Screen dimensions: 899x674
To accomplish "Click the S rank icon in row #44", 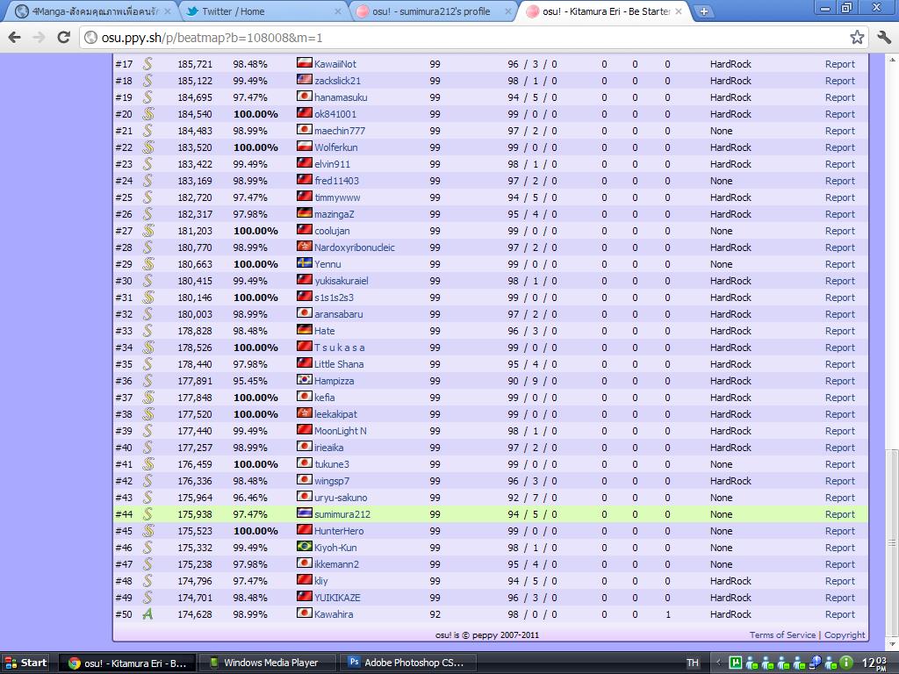I will tap(147, 514).
